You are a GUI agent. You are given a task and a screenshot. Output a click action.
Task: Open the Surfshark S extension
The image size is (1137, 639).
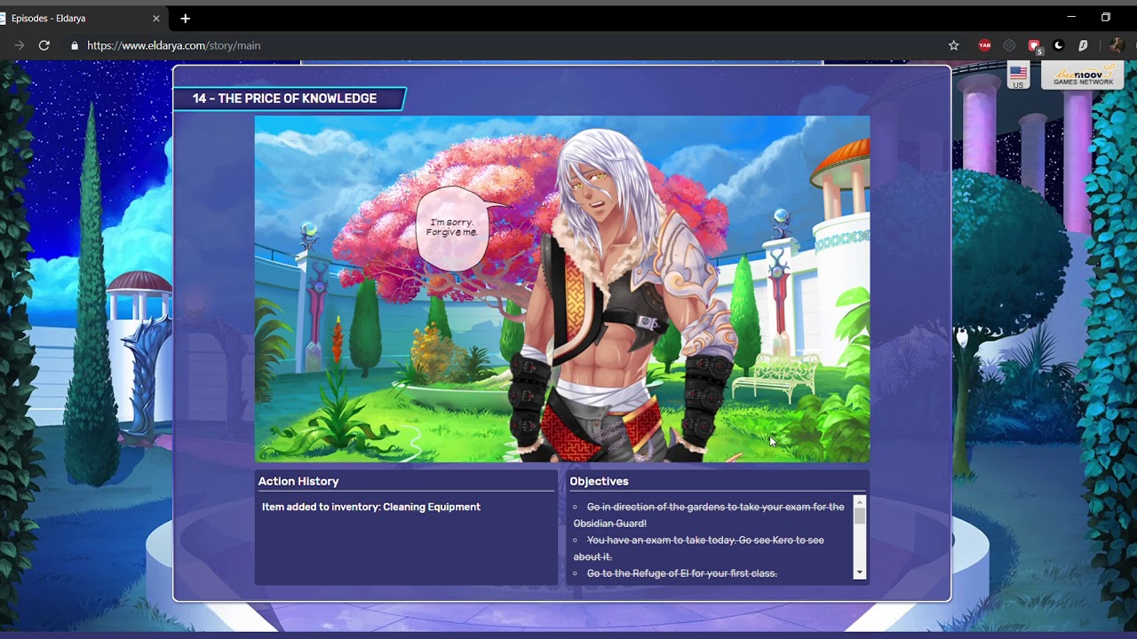[x=1084, y=45]
